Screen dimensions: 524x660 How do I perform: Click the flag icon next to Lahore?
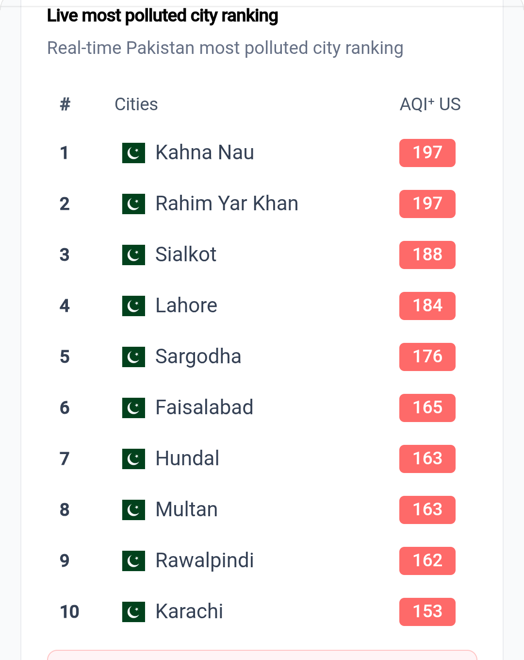click(133, 306)
